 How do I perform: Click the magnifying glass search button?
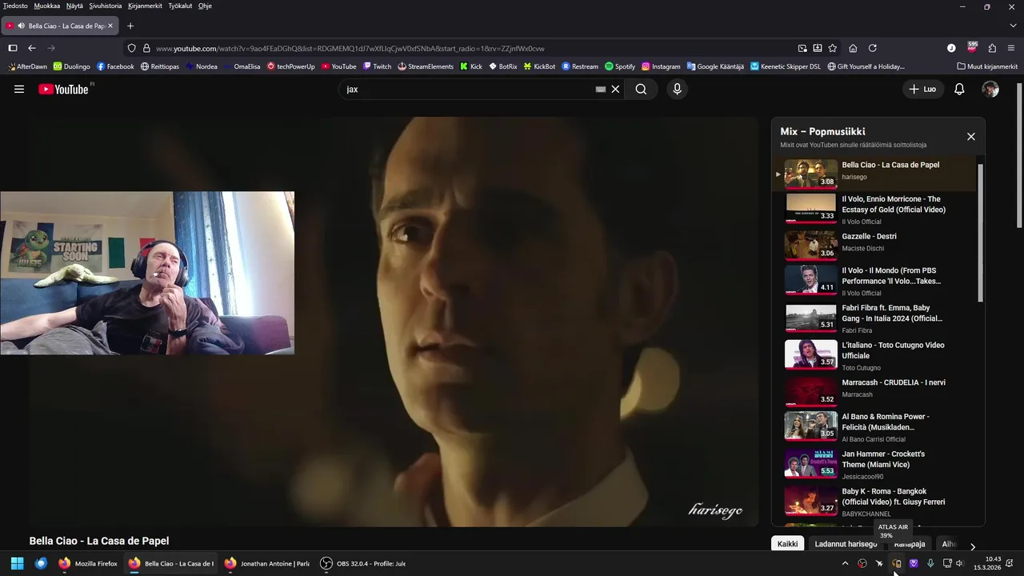tap(641, 90)
